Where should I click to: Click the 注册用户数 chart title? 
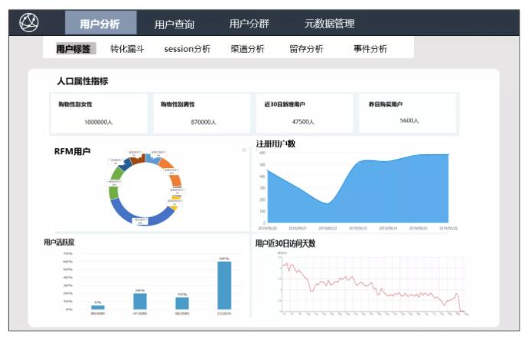[276, 144]
